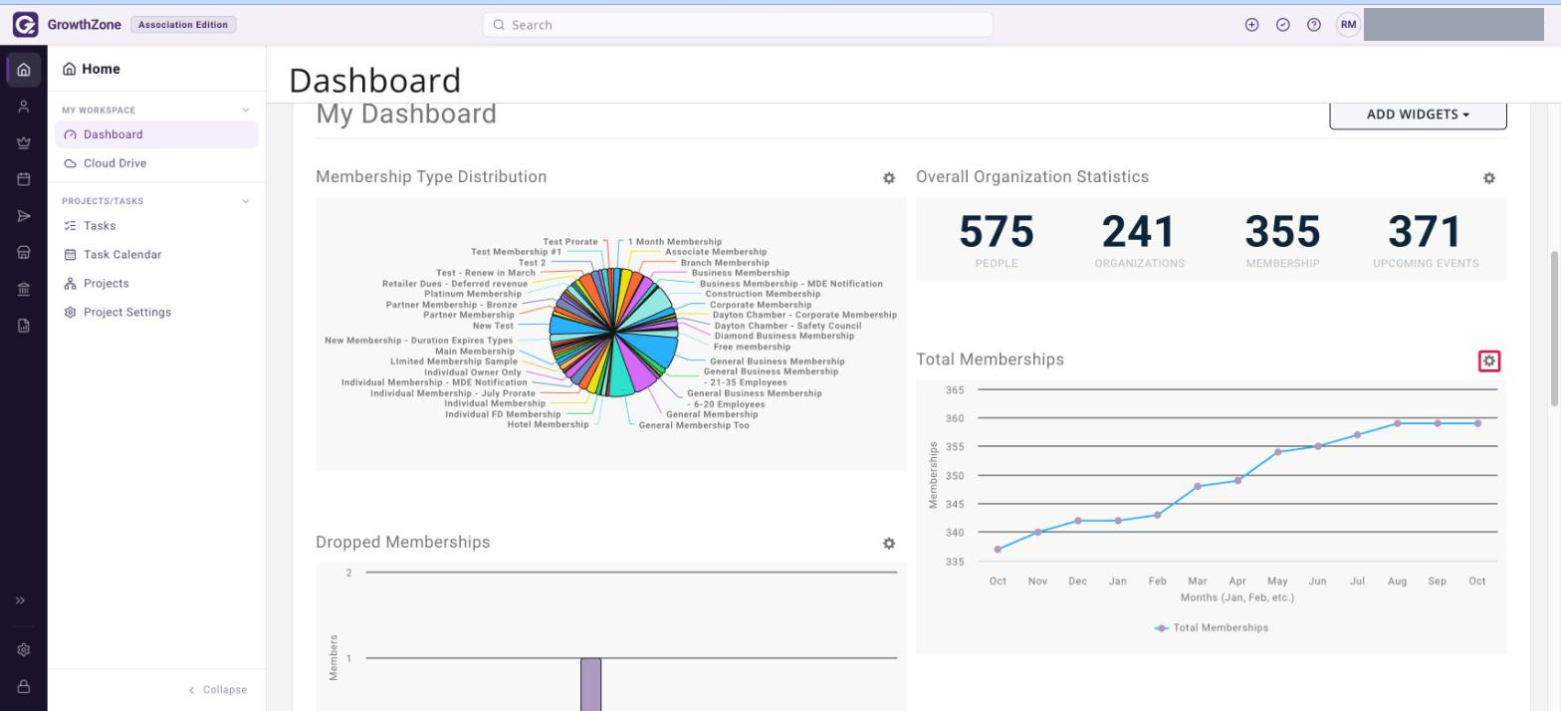Screen dimensions: 1561x711
Task: Open Projects in the sidebar
Action: (156, 284)
